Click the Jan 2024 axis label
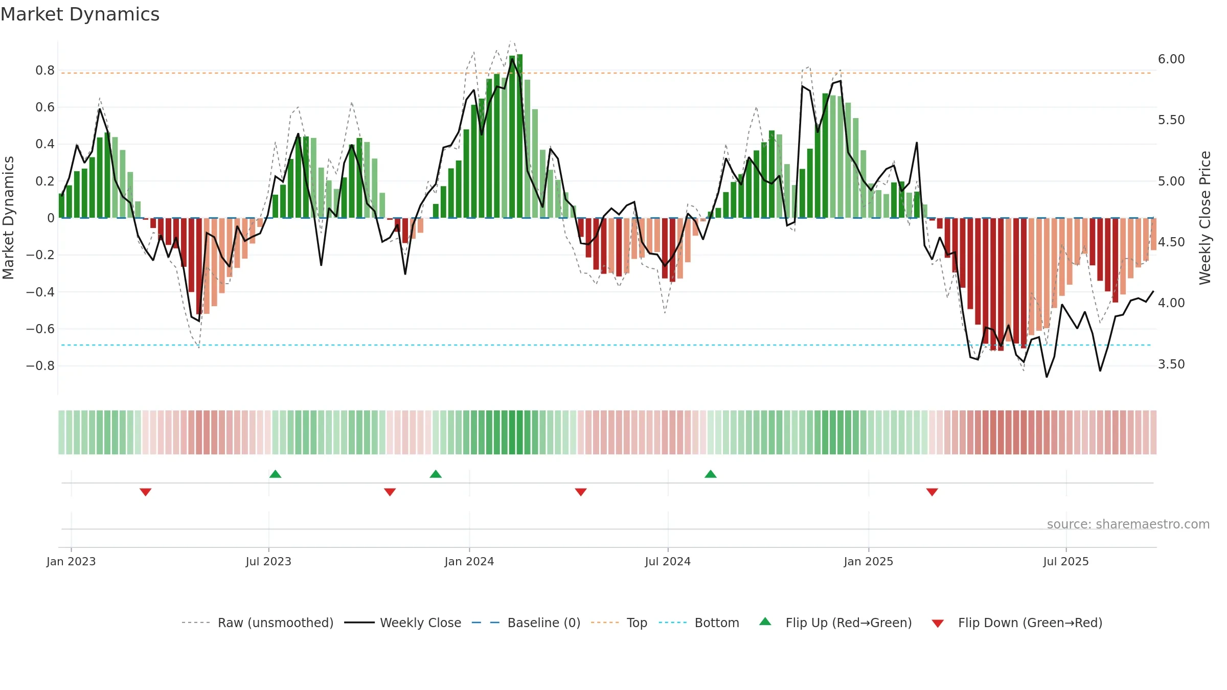This screenshot has width=1227, height=690. pyautogui.click(x=469, y=561)
